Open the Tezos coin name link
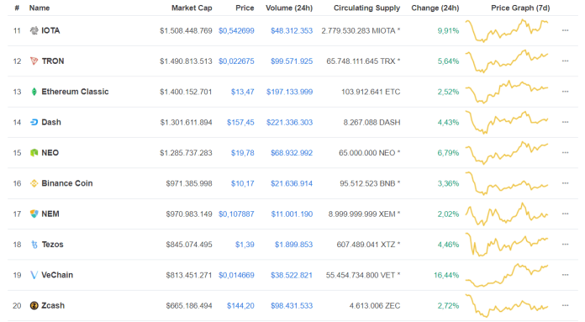This screenshot has width=585, height=322. click(x=53, y=245)
